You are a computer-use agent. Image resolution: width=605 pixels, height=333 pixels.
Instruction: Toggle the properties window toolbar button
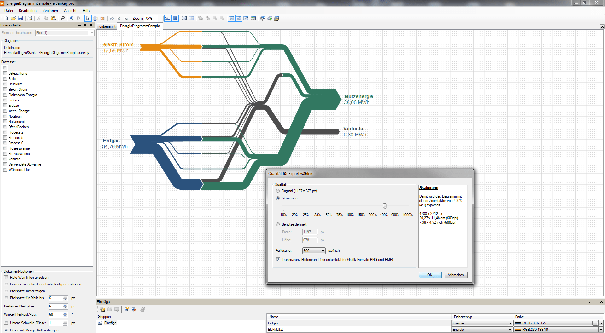(x=231, y=19)
